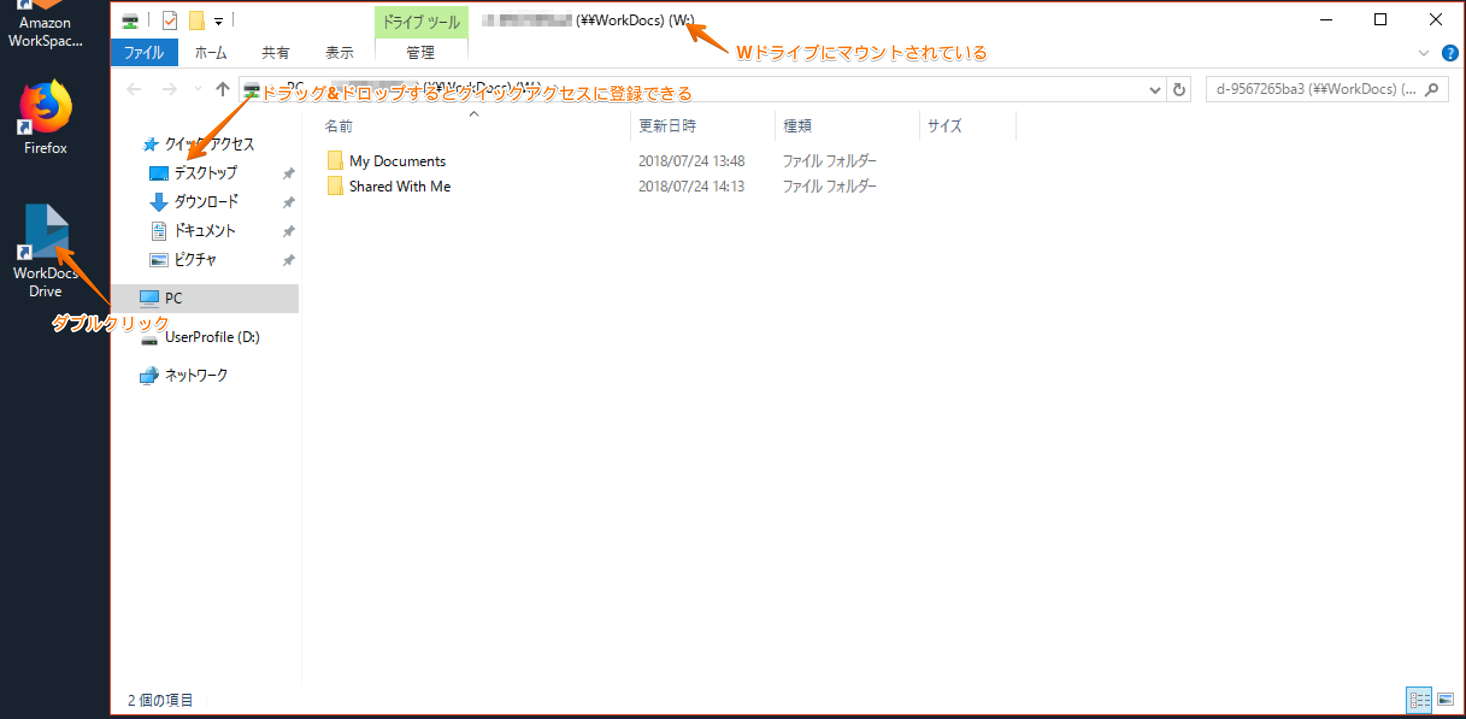Screen dimensions: 1466x719
Task: Select the My Documents folder
Action: (398, 161)
